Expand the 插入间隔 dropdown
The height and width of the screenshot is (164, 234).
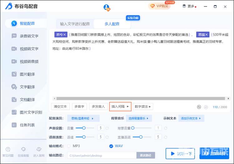pyautogui.click(x=120, y=106)
